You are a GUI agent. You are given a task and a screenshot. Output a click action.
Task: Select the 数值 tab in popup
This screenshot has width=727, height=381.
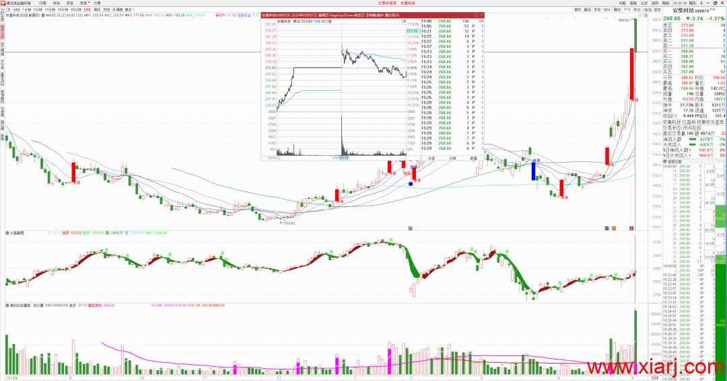click(x=473, y=159)
